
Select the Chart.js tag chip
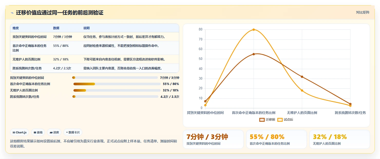click(20, 132)
